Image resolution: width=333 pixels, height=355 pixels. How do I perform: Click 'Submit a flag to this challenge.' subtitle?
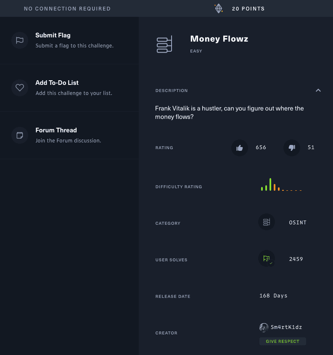[x=74, y=45]
